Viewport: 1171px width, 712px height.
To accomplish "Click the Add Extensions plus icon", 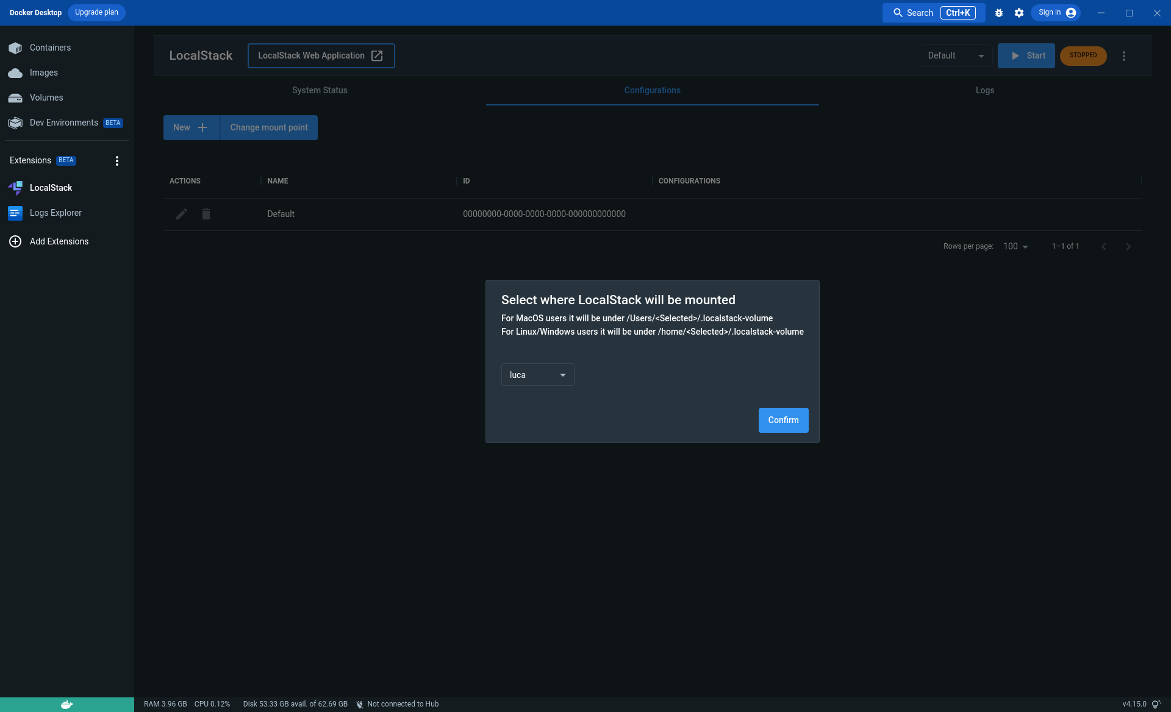I will pos(15,241).
